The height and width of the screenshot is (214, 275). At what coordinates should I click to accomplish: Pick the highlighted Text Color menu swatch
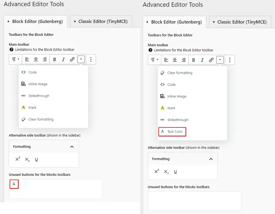pos(172,132)
